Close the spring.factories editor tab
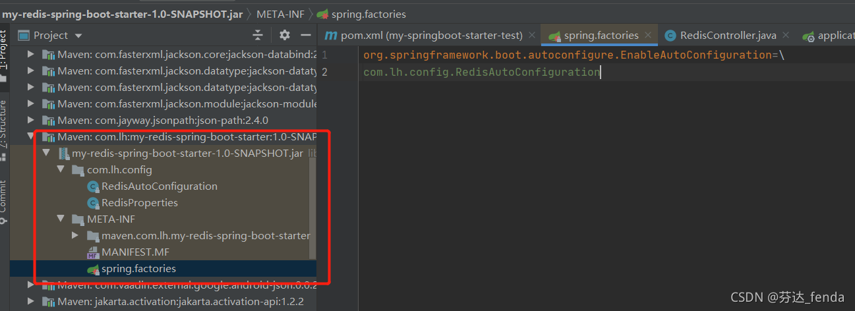This screenshot has height=311, width=855. 649,35
